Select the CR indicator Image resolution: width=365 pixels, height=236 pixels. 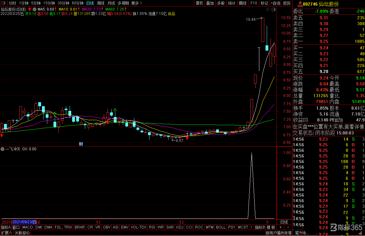[x=90, y=227]
